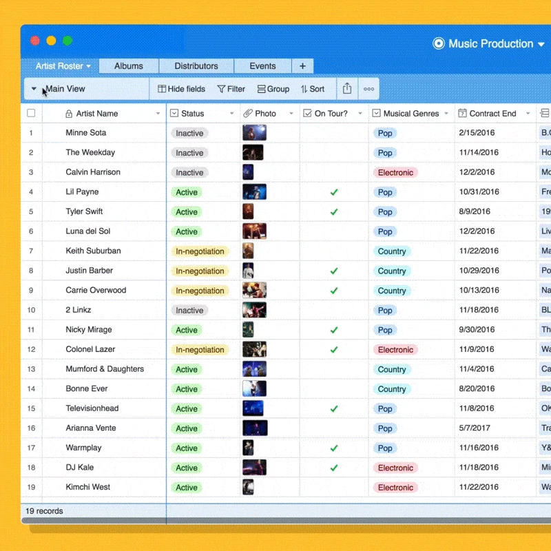
Task: Open Musical Genres column dropdown arrow
Action: (446, 114)
